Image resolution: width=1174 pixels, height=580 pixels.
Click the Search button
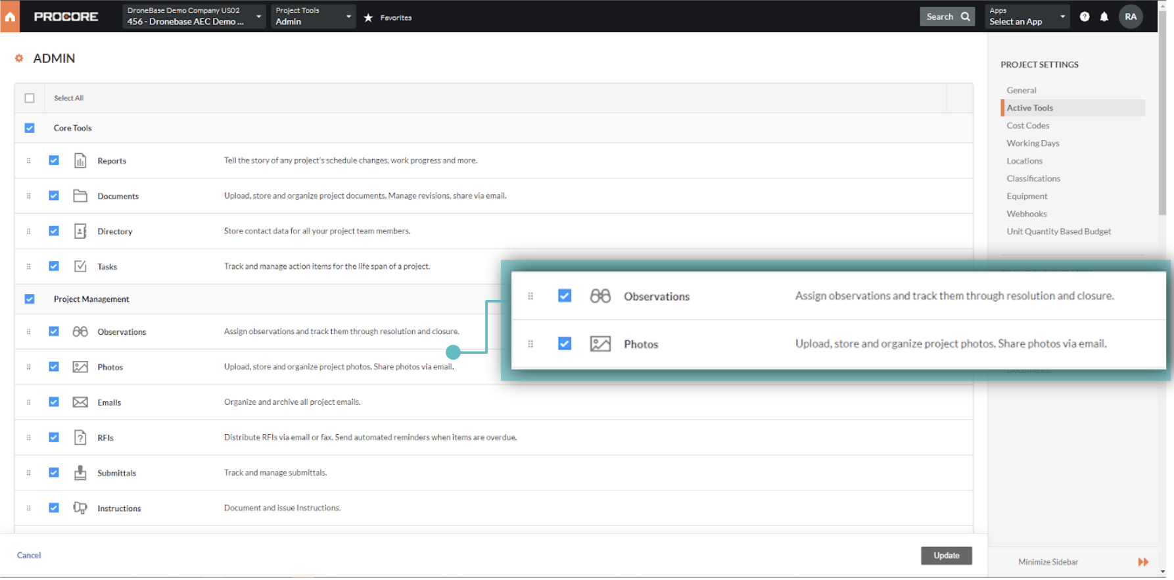point(947,17)
